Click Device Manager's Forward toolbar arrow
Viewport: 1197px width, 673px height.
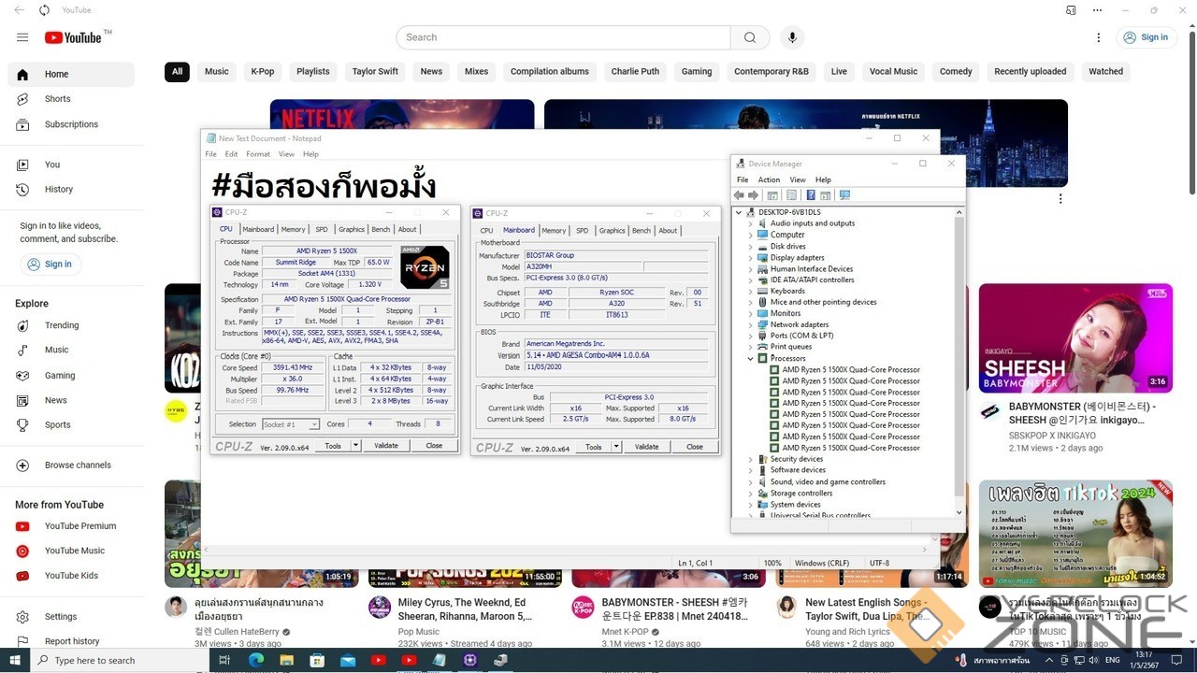[753, 195]
